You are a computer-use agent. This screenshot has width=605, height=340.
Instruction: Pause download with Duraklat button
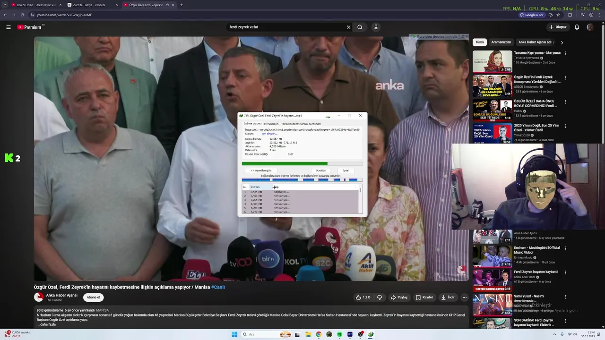click(x=320, y=170)
